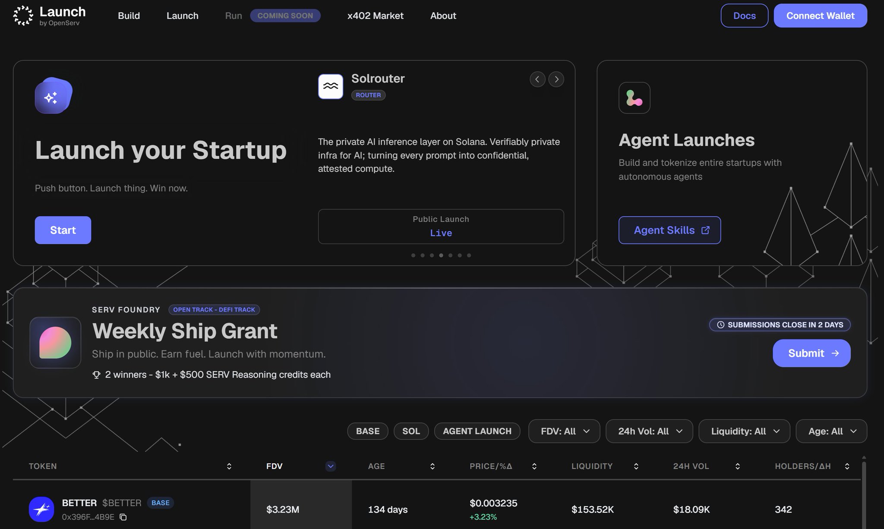The image size is (884, 529).
Task: Advance to next carousel slide arrow
Action: tap(556, 79)
